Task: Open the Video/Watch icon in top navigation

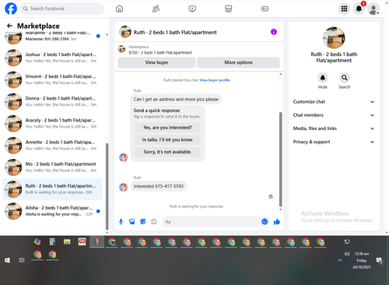Action: (192, 9)
